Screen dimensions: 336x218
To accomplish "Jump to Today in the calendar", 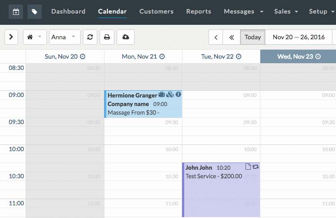I will [253, 37].
